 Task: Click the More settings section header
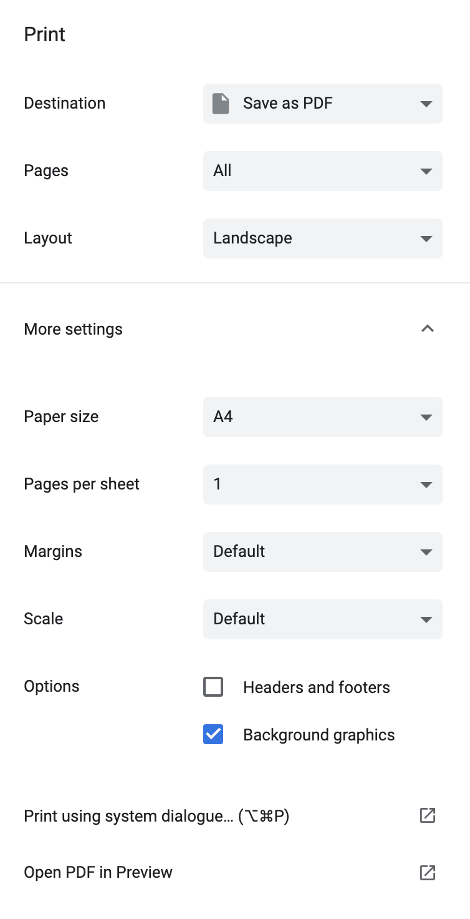tap(235, 329)
